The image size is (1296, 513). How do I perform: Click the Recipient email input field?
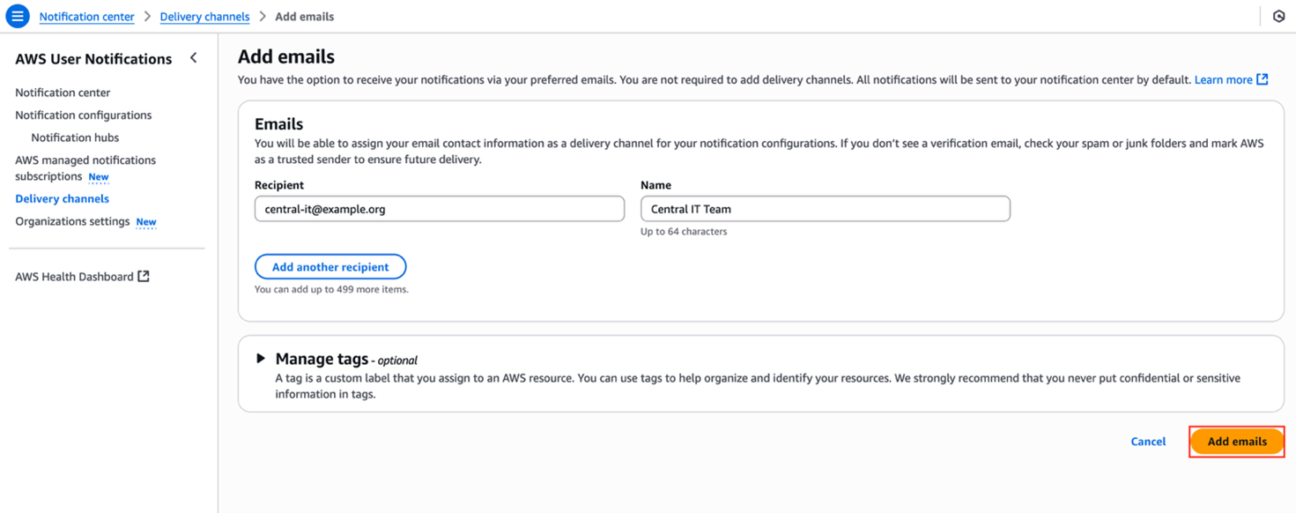coord(440,209)
